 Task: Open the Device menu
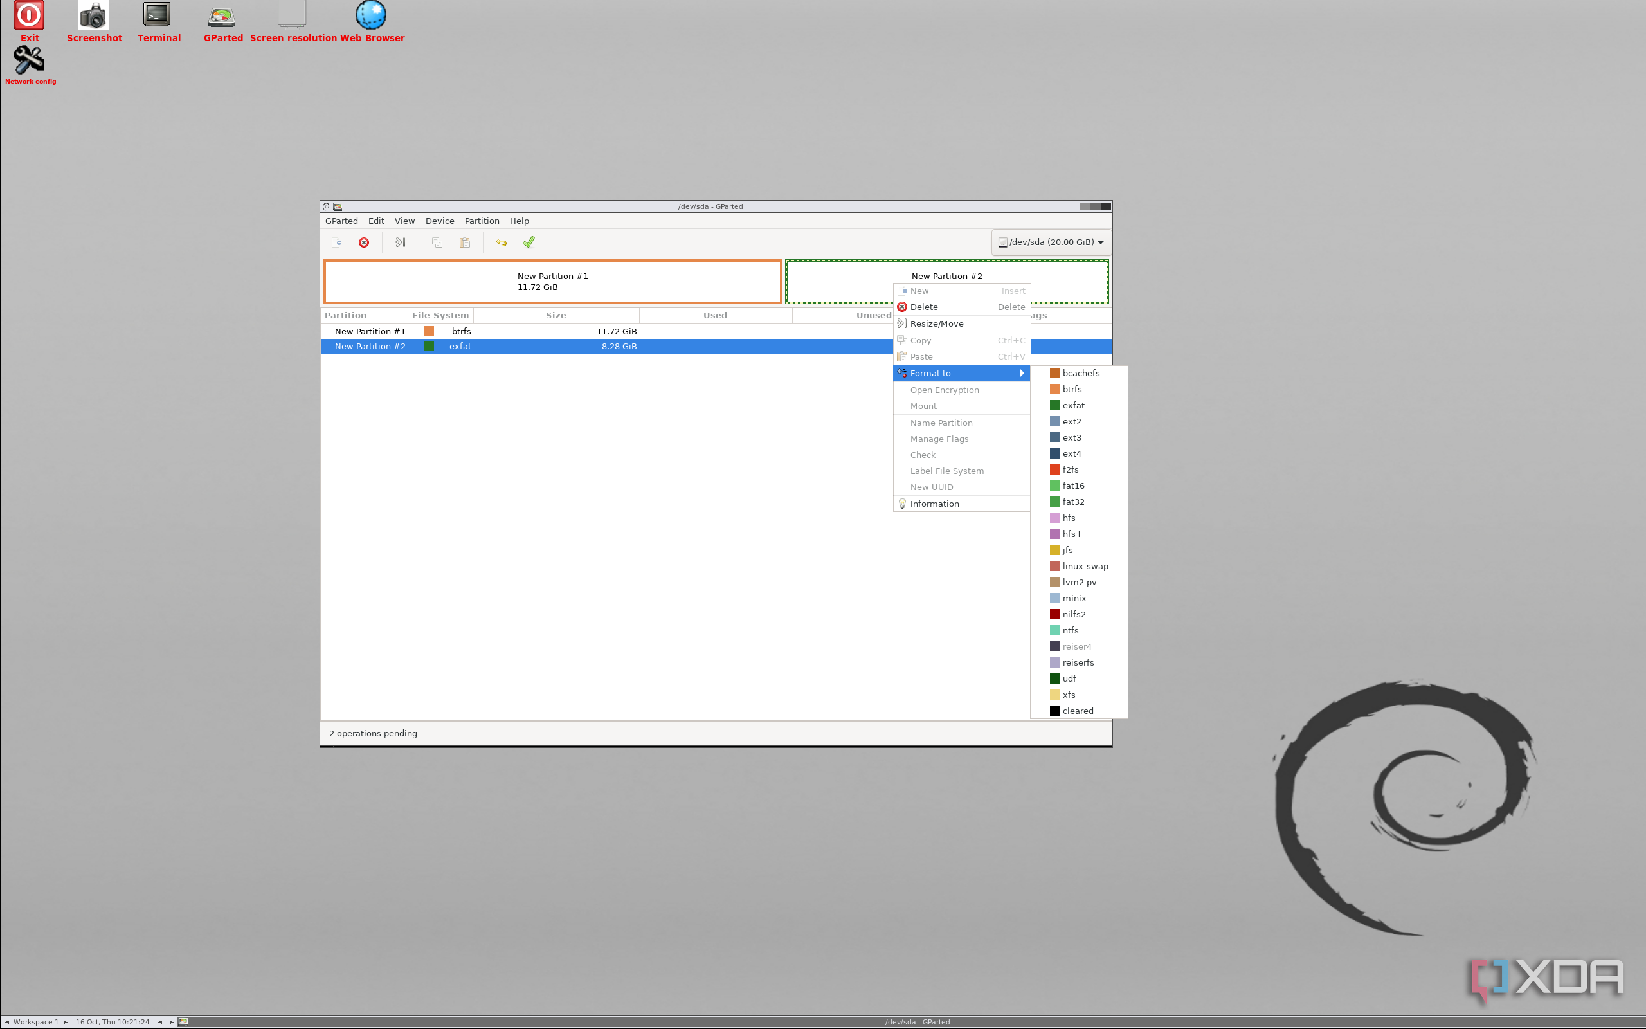coord(440,221)
